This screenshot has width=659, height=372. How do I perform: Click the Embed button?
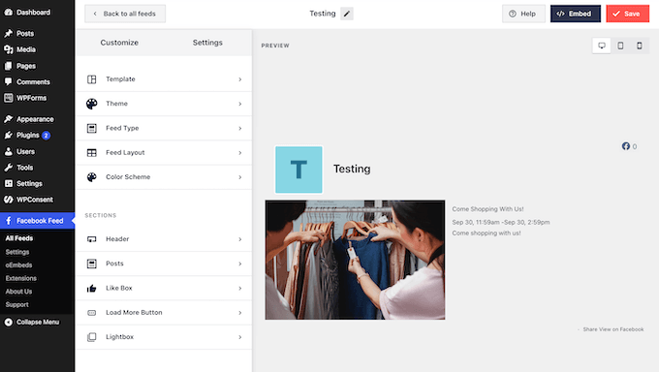pos(576,14)
